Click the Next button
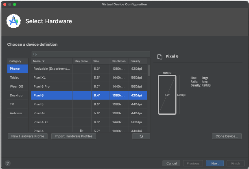The width and height of the screenshot is (249, 169). (215, 163)
